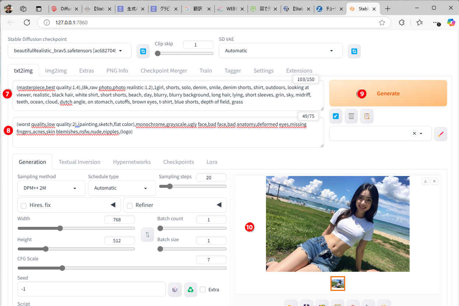
Task: Open the edit styles pencil button
Action: 440,134
